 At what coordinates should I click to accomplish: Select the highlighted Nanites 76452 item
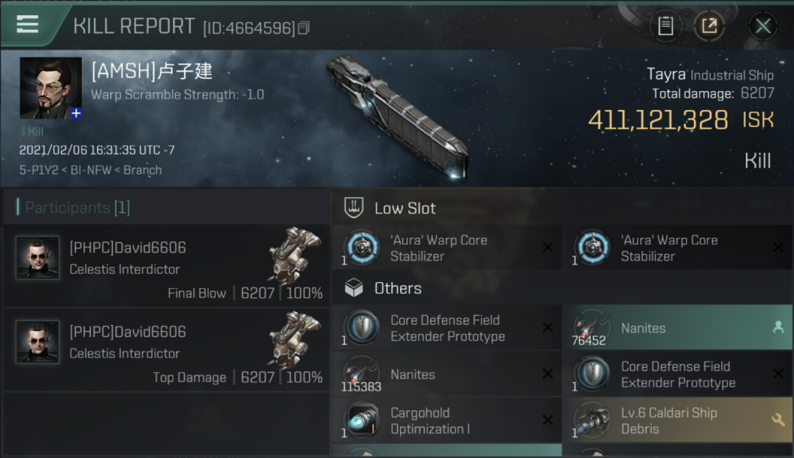tap(677, 327)
